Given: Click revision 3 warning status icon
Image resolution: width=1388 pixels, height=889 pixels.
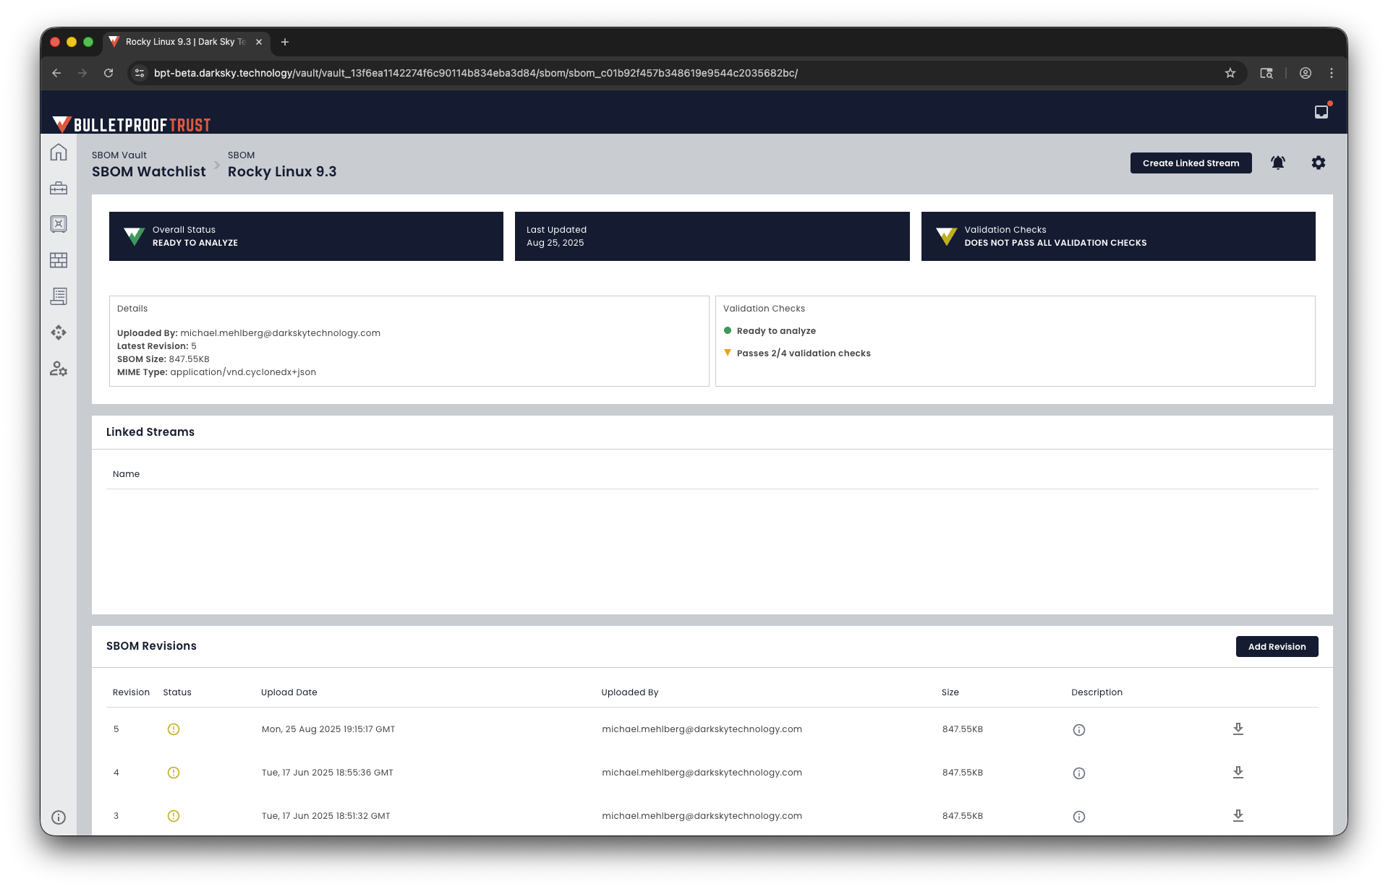Looking at the screenshot, I should pos(174,816).
